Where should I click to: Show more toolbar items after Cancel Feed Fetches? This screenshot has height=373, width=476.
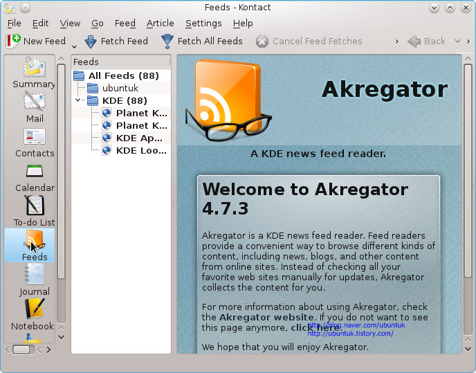pos(396,42)
